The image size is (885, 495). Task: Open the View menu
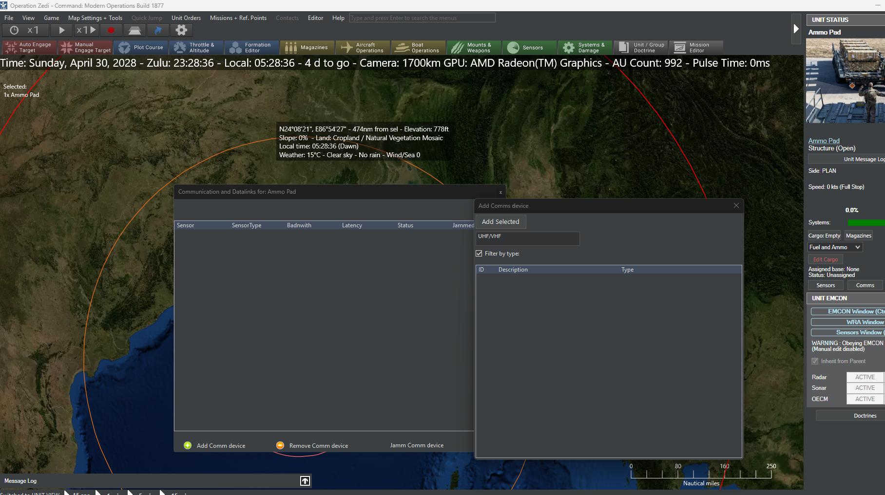29,18
